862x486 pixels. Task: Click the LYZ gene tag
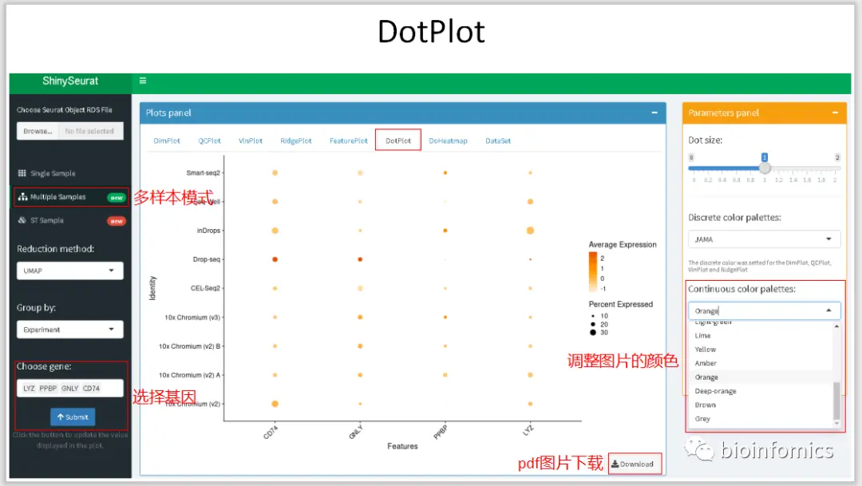30,388
